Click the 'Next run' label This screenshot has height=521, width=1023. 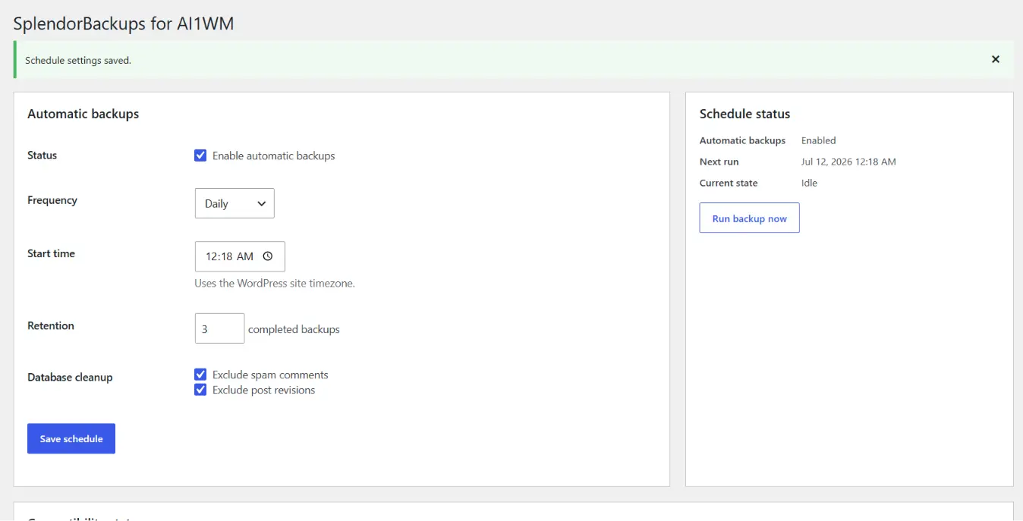(719, 162)
